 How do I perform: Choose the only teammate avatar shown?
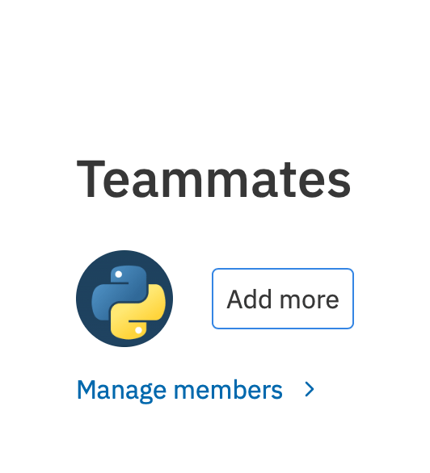pyautogui.click(x=124, y=299)
